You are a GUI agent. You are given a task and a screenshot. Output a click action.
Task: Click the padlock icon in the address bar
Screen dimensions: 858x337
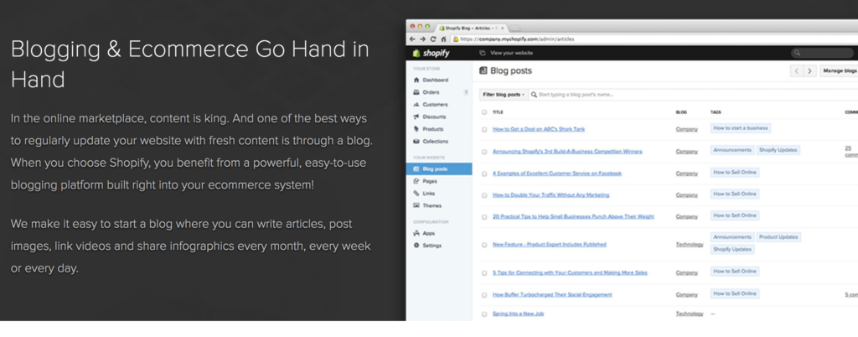455,39
